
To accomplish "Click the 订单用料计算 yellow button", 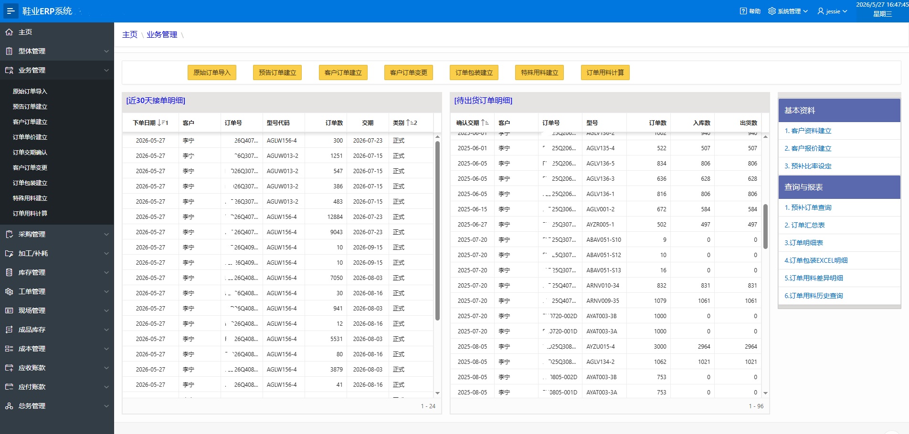I will click(605, 72).
